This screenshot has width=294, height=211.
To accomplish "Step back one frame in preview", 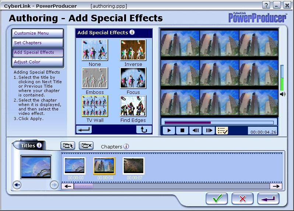I will [195, 130].
